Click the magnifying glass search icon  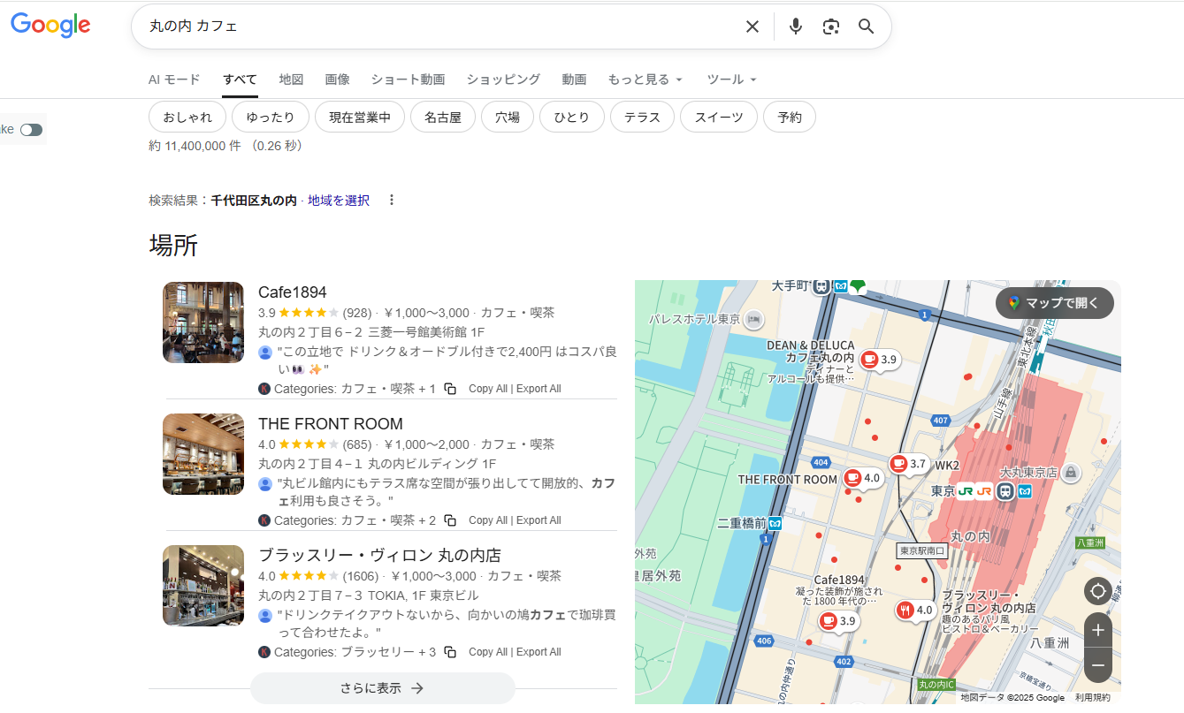(x=866, y=27)
